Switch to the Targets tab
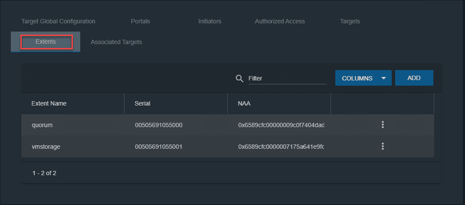 [350, 21]
